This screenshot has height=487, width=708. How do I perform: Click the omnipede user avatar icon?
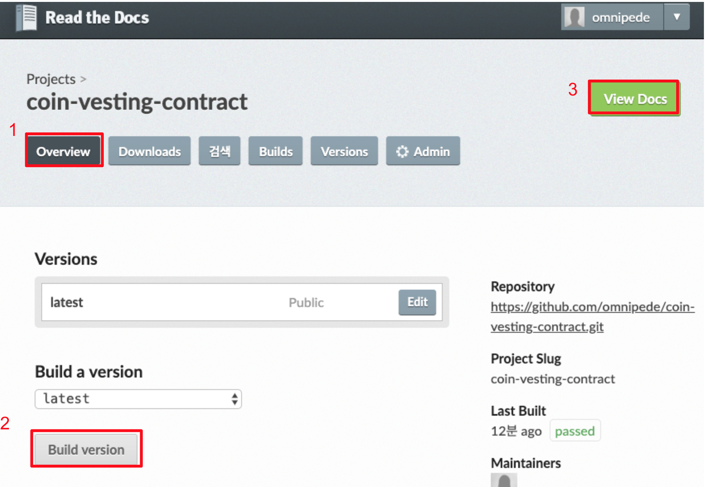574,17
